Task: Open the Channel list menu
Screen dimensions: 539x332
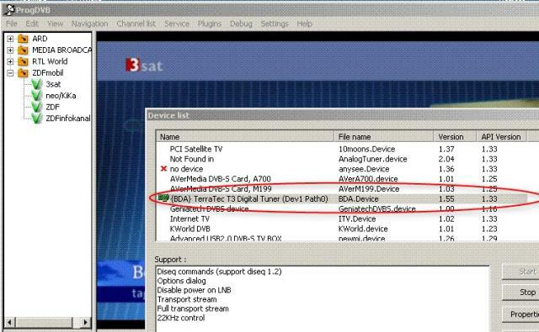Action: (x=136, y=24)
